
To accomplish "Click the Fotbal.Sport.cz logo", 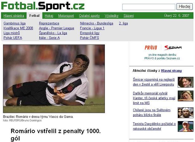I will [43, 6].
